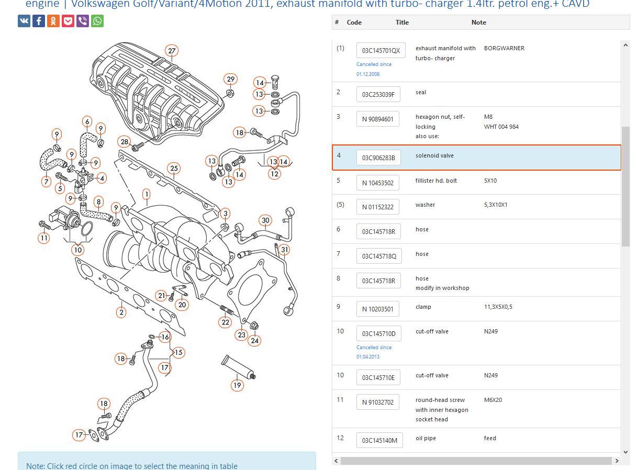Choose callout 24 on the diagram

[254, 341]
